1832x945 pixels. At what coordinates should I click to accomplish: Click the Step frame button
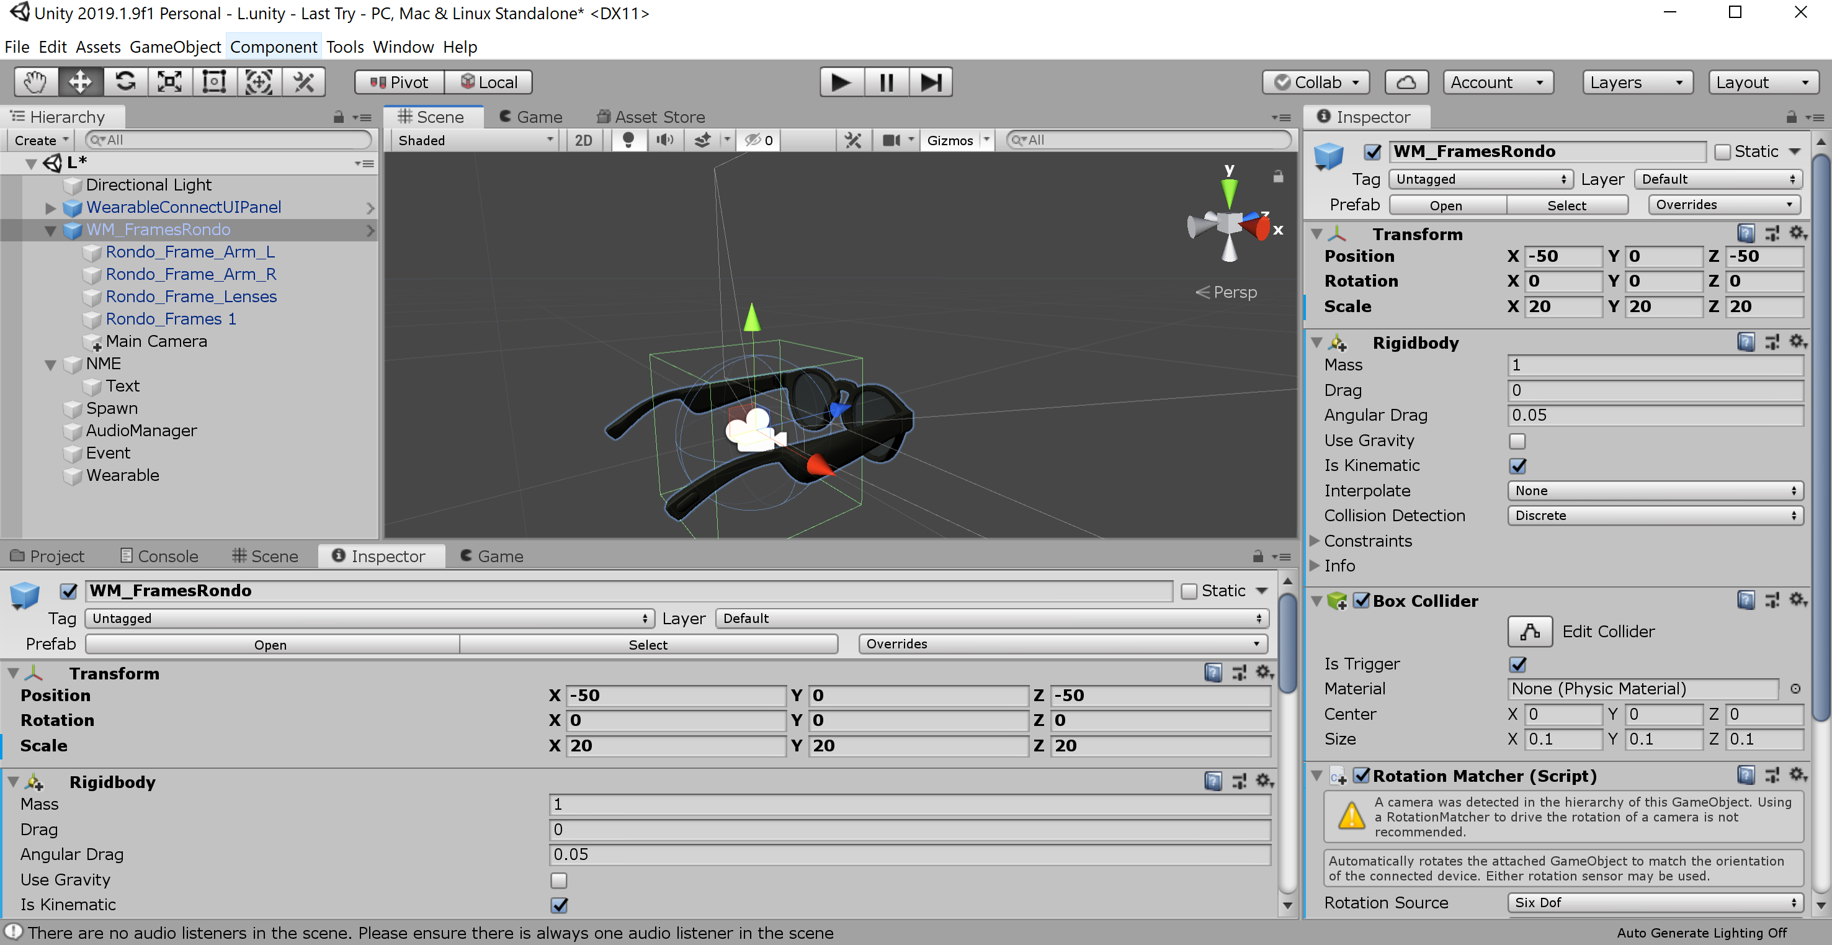[x=930, y=82]
